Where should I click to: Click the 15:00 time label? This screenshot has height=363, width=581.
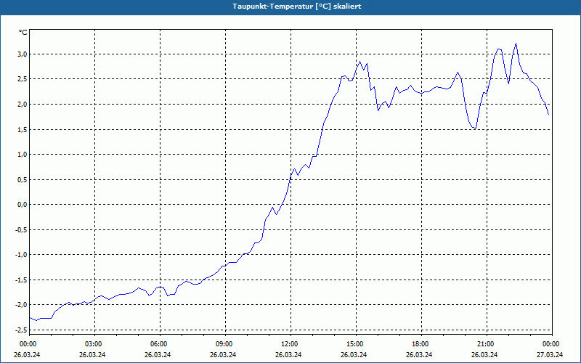[x=356, y=344]
